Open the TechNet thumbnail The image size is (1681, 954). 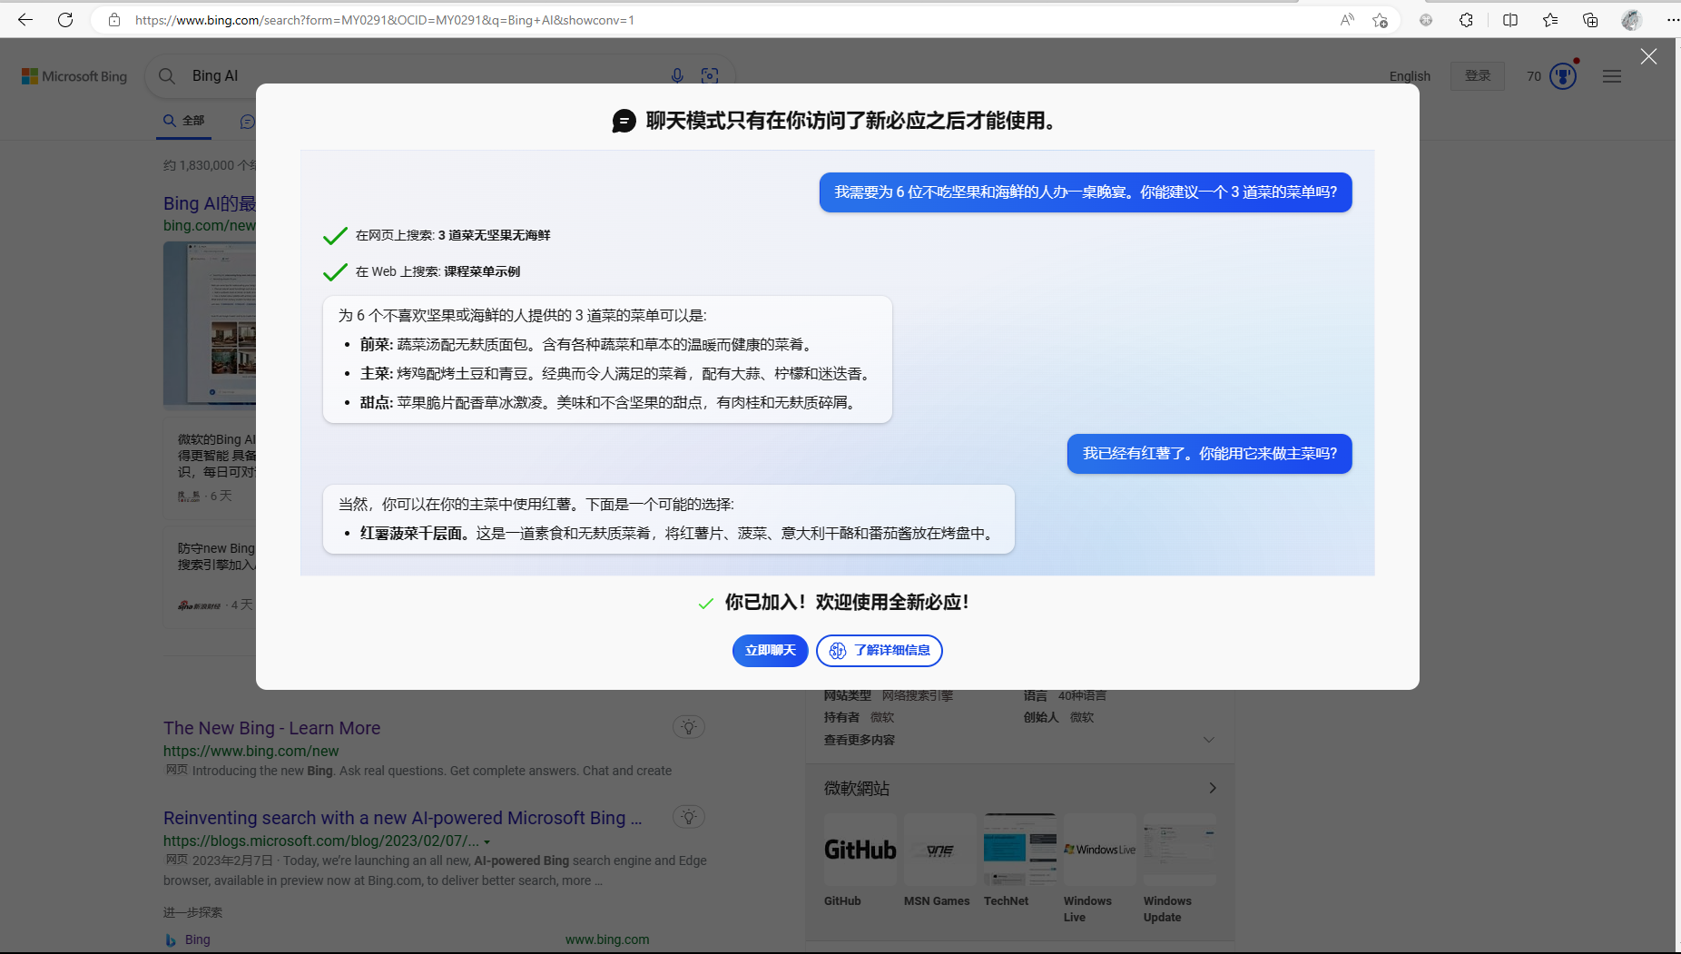pos(1020,850)
